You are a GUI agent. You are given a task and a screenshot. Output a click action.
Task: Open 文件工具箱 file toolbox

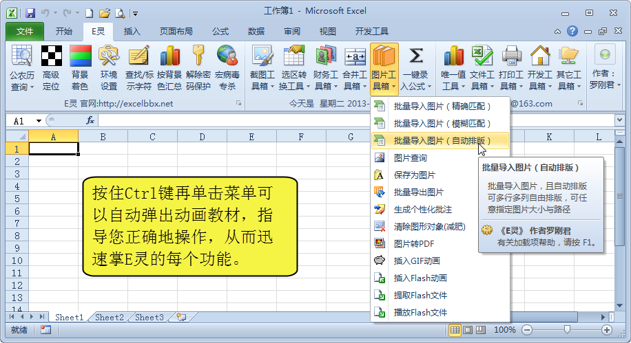[x=482, y=67]
